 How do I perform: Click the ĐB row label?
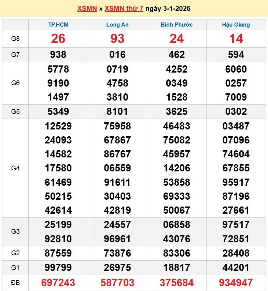[x=15, y=282]
